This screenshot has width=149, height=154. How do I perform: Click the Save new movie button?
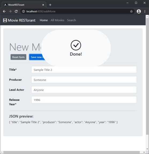pyautogui.click(x=37, y=57)
